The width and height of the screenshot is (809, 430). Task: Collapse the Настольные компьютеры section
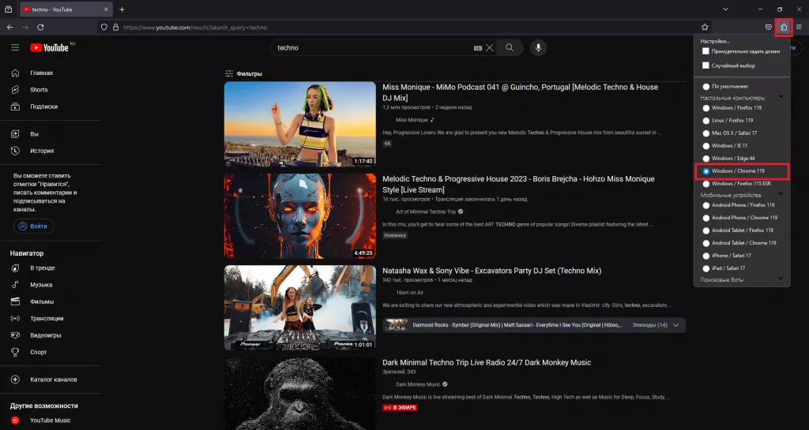(781, 97)
